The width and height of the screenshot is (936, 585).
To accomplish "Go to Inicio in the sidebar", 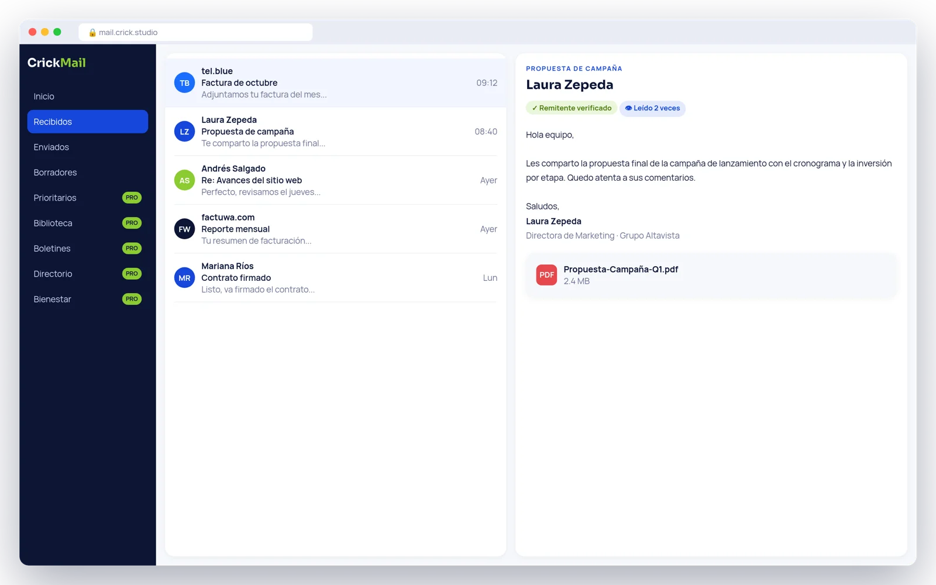I will coord(88,97).
